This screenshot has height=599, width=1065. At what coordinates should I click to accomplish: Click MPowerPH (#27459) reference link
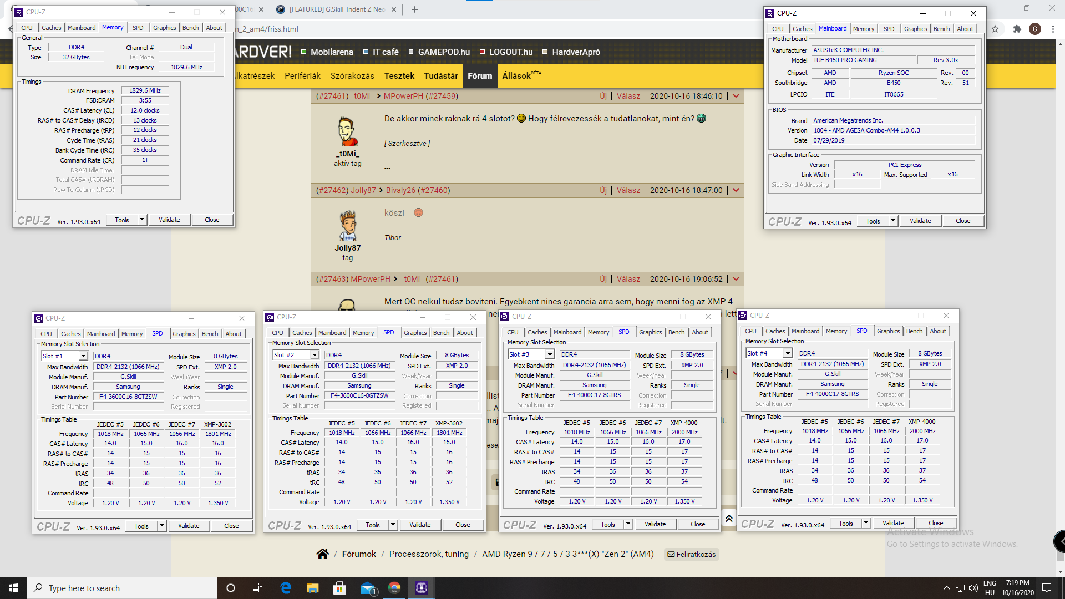pyautogui.click(x=421, y=96)
